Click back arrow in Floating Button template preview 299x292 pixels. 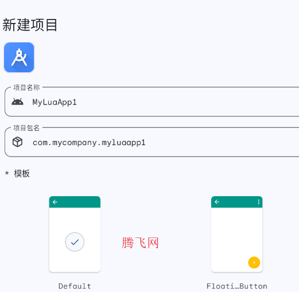click(x=217, y=202)
